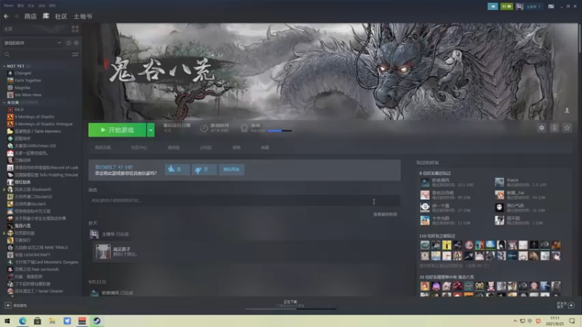
Task: Collapse the NOT YET collection
Action: (4, 66)
